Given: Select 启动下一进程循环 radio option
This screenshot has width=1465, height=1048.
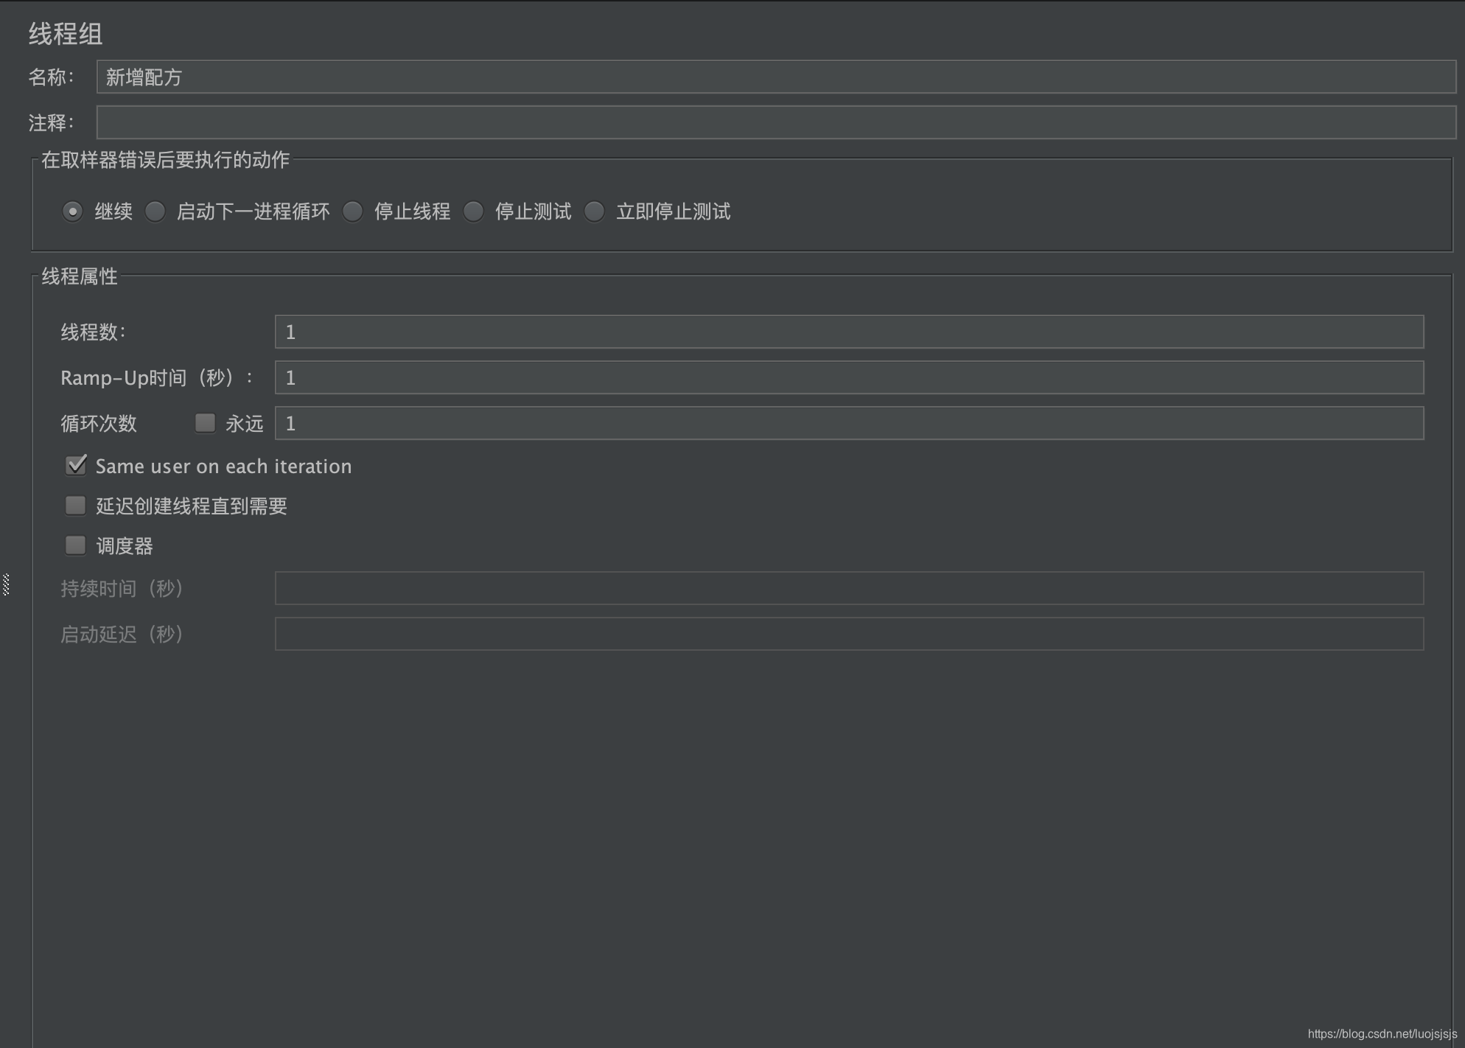Looking at the screenshot, I should (155, 212).
